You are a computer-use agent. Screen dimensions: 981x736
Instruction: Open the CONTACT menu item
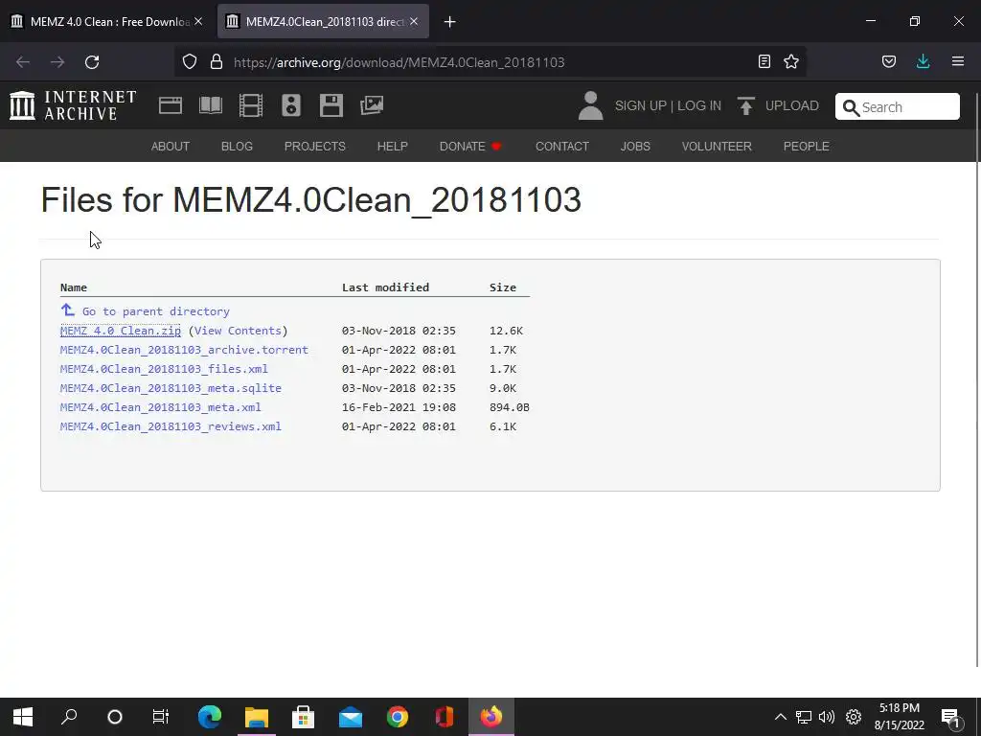pos(561,146)
